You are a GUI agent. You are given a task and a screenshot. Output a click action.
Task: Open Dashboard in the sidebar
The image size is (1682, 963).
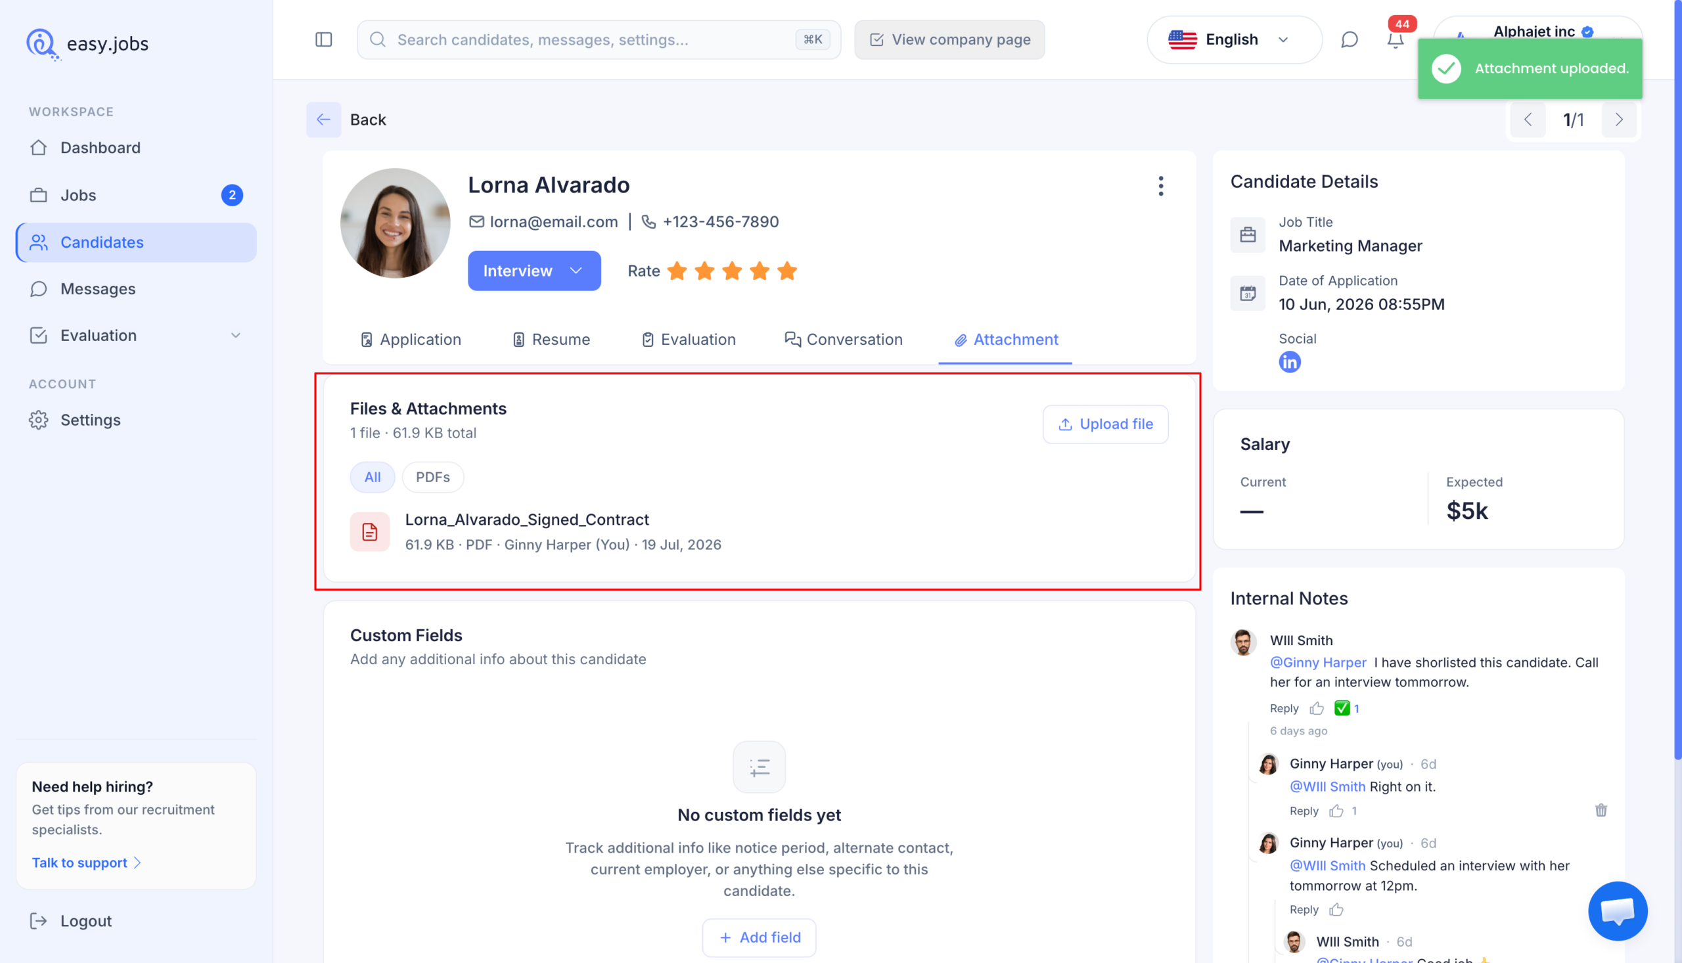point(136,148)
